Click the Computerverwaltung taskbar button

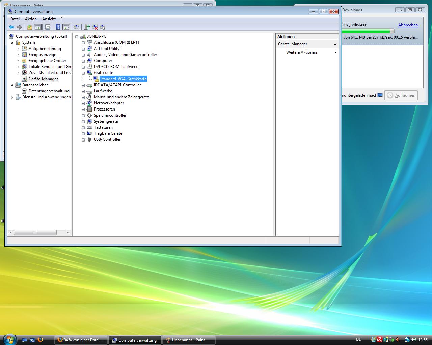tap(135, 340)
